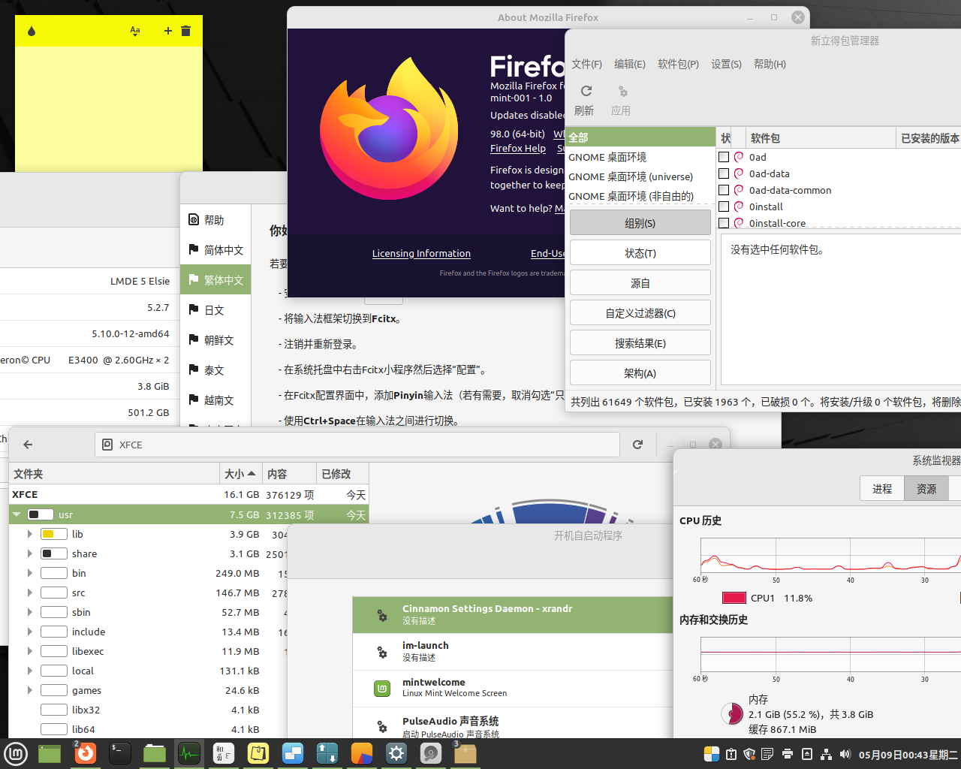Image resolution: width=961 pixels, height=769 pixels.
Task: Open the terminal from the taskbar
Action: click(x=119, y=753)
